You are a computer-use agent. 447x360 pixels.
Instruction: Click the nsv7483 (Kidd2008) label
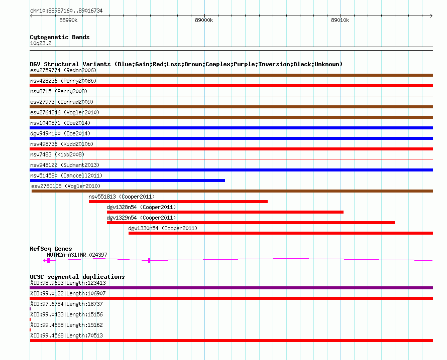tap(57, 154)
